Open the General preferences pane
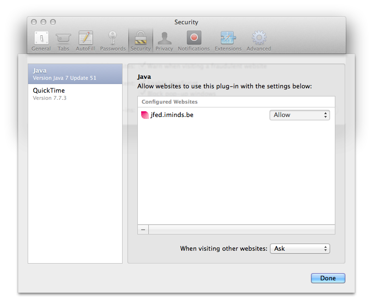This screenshot has height=298, width=373. pyautogui.click(x=41, y=41)
